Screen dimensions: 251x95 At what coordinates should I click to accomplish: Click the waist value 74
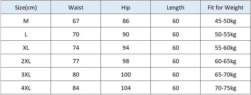click(76, 48)
